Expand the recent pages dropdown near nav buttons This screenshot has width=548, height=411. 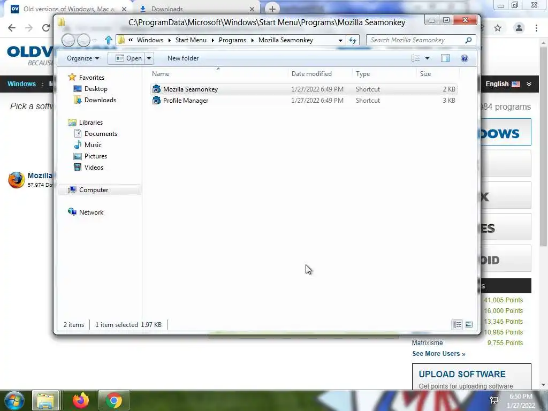point(95,41)
